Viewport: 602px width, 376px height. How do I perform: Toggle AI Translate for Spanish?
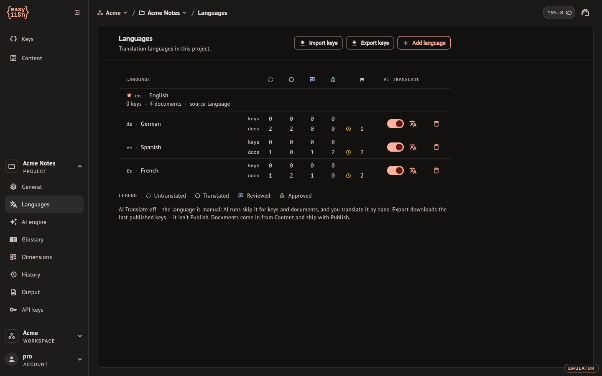pos(395,147)
